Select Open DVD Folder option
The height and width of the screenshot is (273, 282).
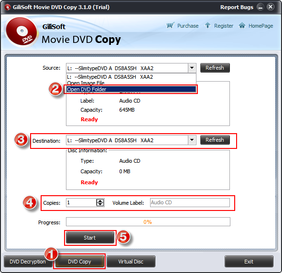(131, 89)
